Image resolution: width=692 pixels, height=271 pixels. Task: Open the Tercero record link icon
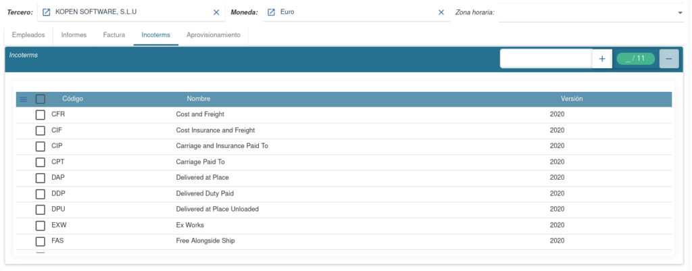coord(47,12)
